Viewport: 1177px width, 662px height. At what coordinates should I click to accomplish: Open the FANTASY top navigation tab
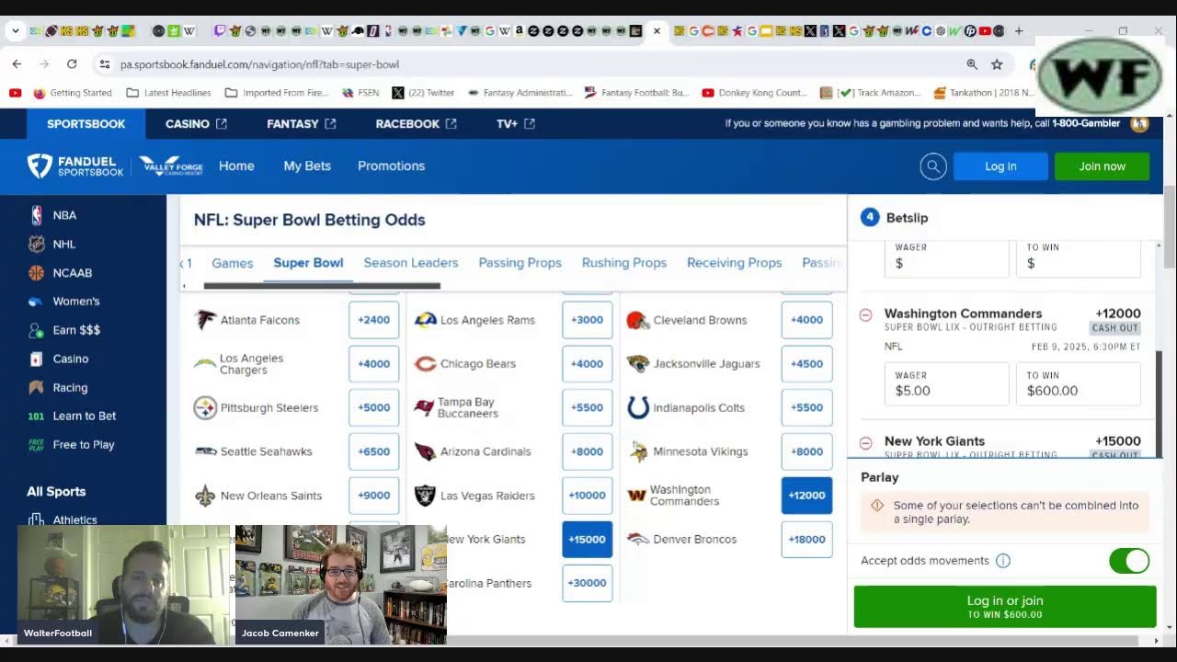pos(302,124)
